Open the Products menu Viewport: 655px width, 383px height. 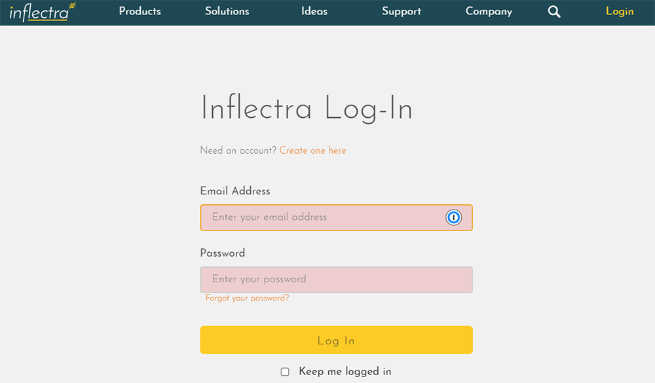coord(140,11)
